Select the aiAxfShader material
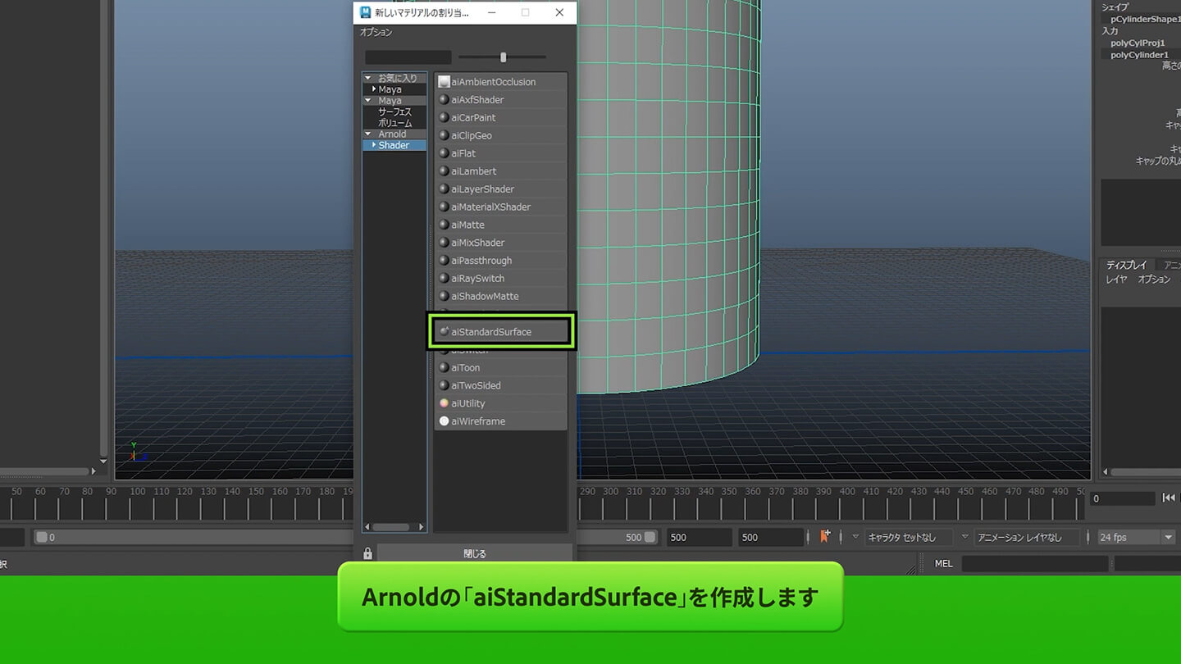The width and height of the screenshot is (1181, 664). pyautogui.click(x=501, y=100)
